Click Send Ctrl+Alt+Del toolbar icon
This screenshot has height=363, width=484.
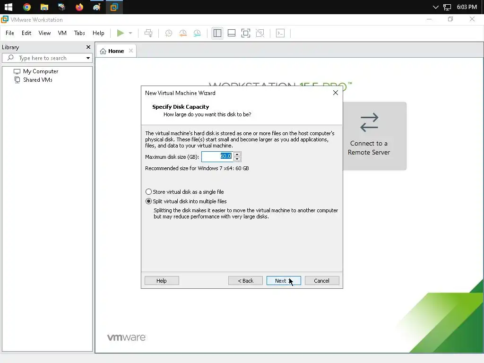[148, 33]
